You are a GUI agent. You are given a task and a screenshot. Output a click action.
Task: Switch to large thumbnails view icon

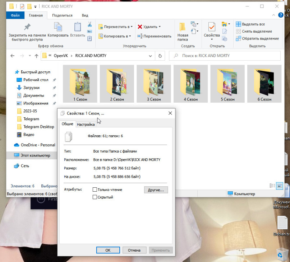(x=280, y=186)
